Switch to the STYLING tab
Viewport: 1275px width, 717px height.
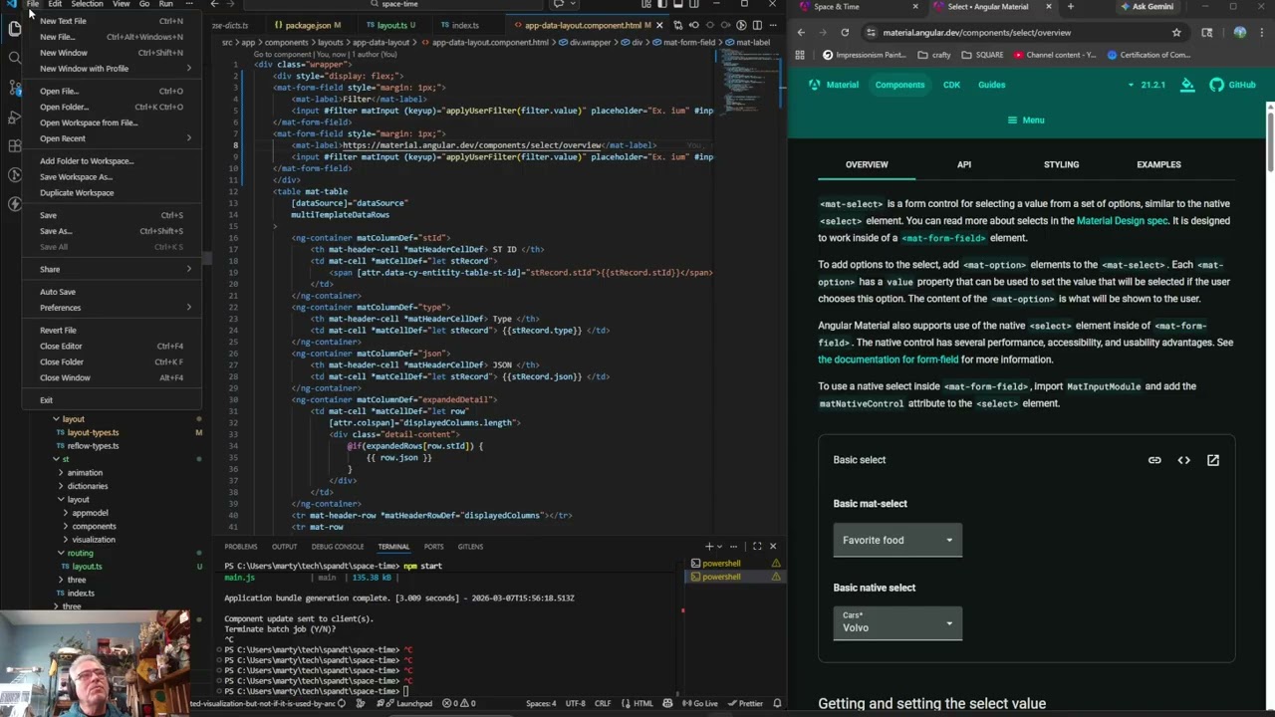pos(1061,164)
